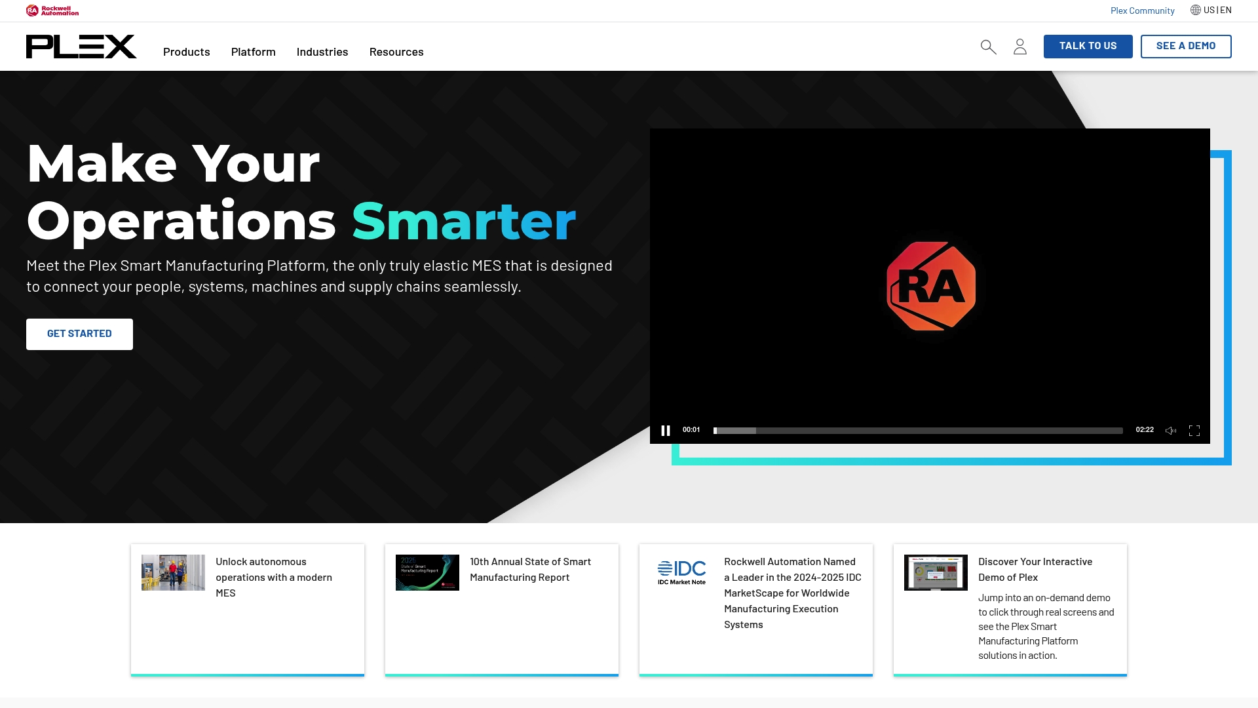Click the video progress bar
The height and width of the screenshot is (708, 1258).
[x=917, y=430]
